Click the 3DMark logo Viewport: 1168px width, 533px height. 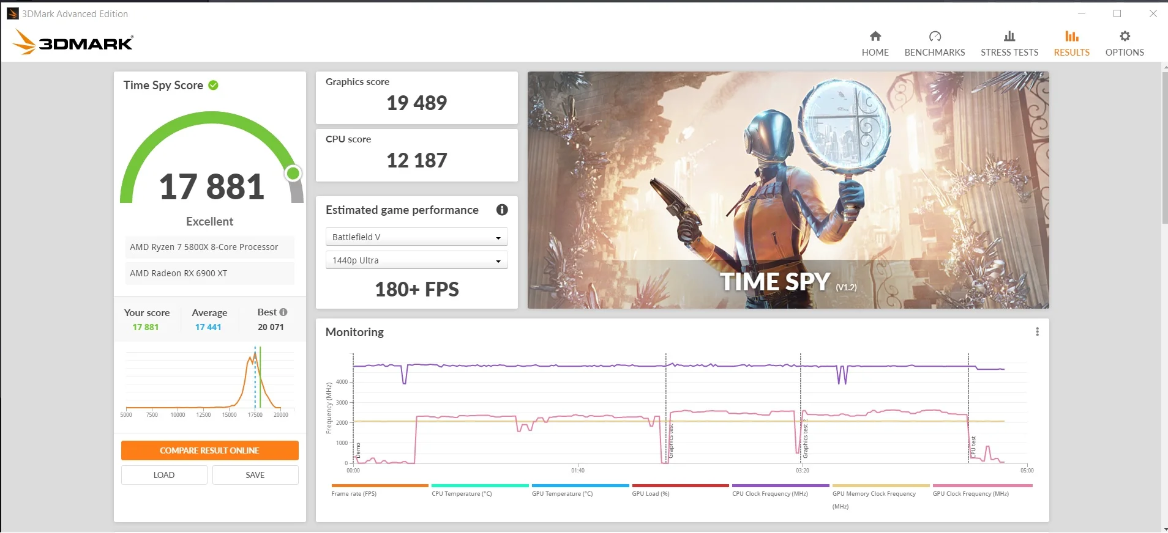(x=73, y=42)
